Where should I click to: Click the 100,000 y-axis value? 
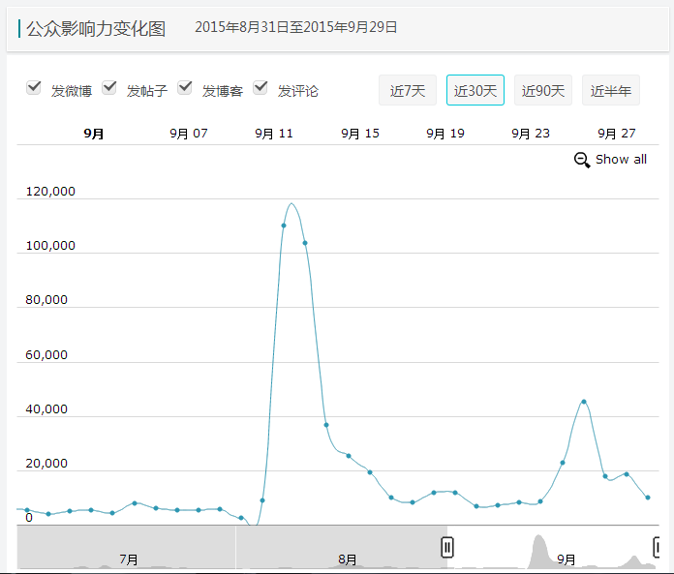50,245
